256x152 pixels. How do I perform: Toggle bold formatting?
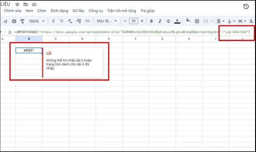pyautogui.click(x=151, y=21)
